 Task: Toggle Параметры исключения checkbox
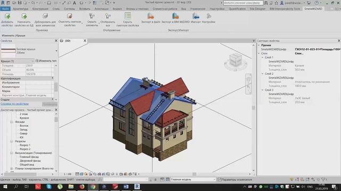click(x=220, y=179)
